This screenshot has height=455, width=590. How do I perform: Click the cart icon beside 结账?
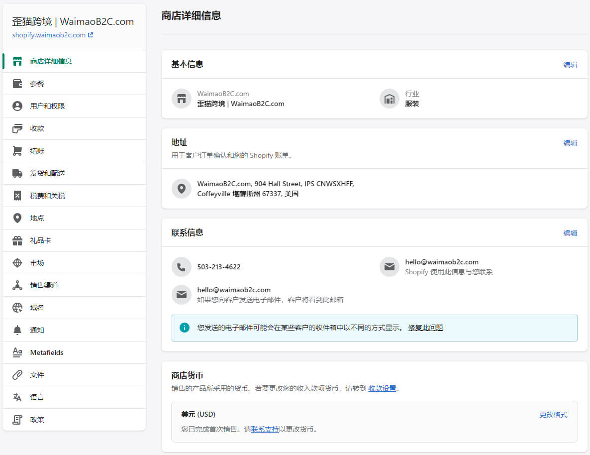[17, 151]
